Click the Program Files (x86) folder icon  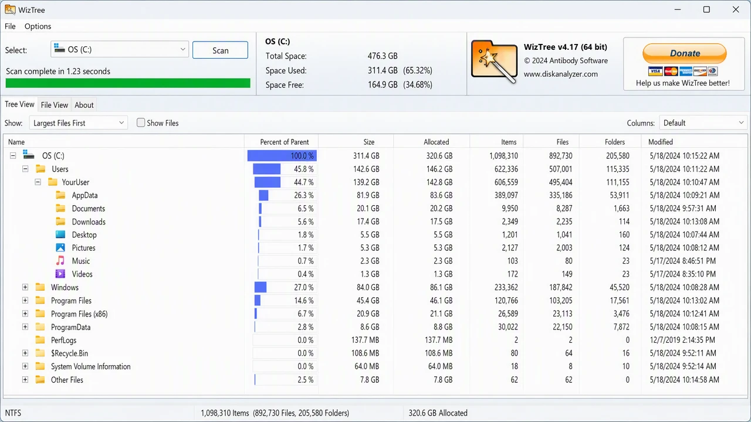coord(40,314)
